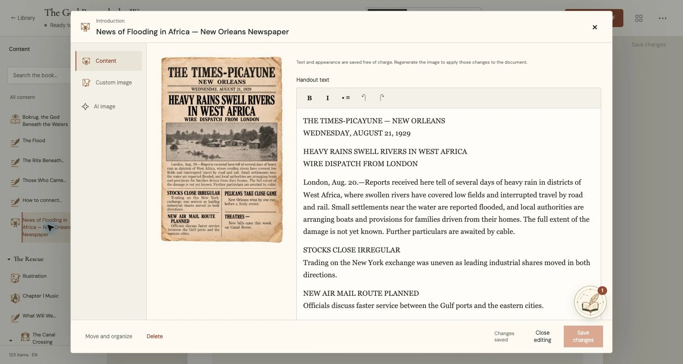Image resolution: width=683 pixels, height=364 pixels.
Task: Open the three-dots more menu in top bar
Action: click(663, 18)
